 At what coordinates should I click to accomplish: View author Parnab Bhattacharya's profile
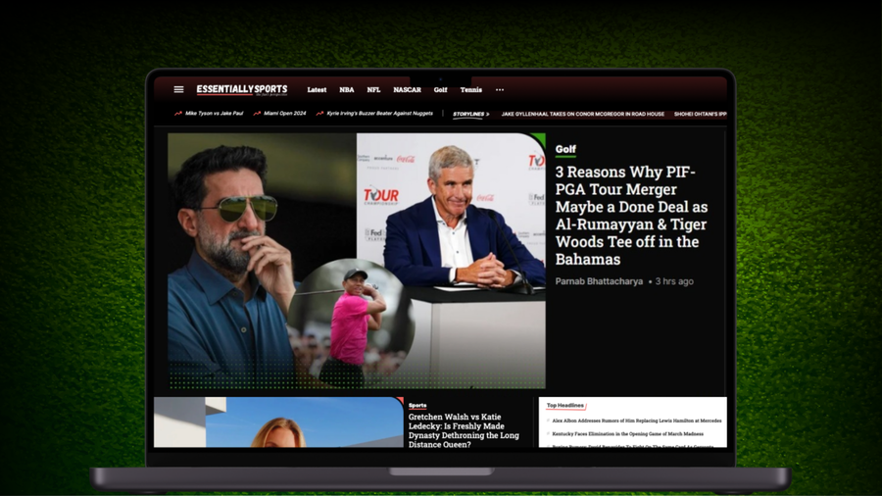(599, 281)
